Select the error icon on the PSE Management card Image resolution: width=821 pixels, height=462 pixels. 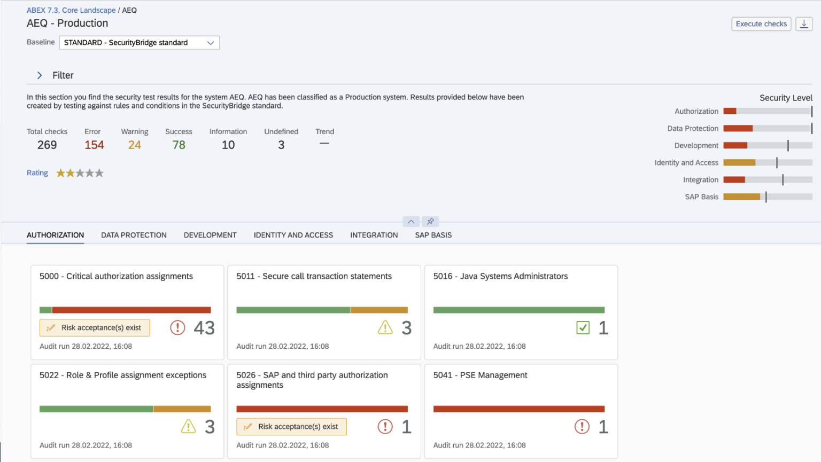click(583, 426)
